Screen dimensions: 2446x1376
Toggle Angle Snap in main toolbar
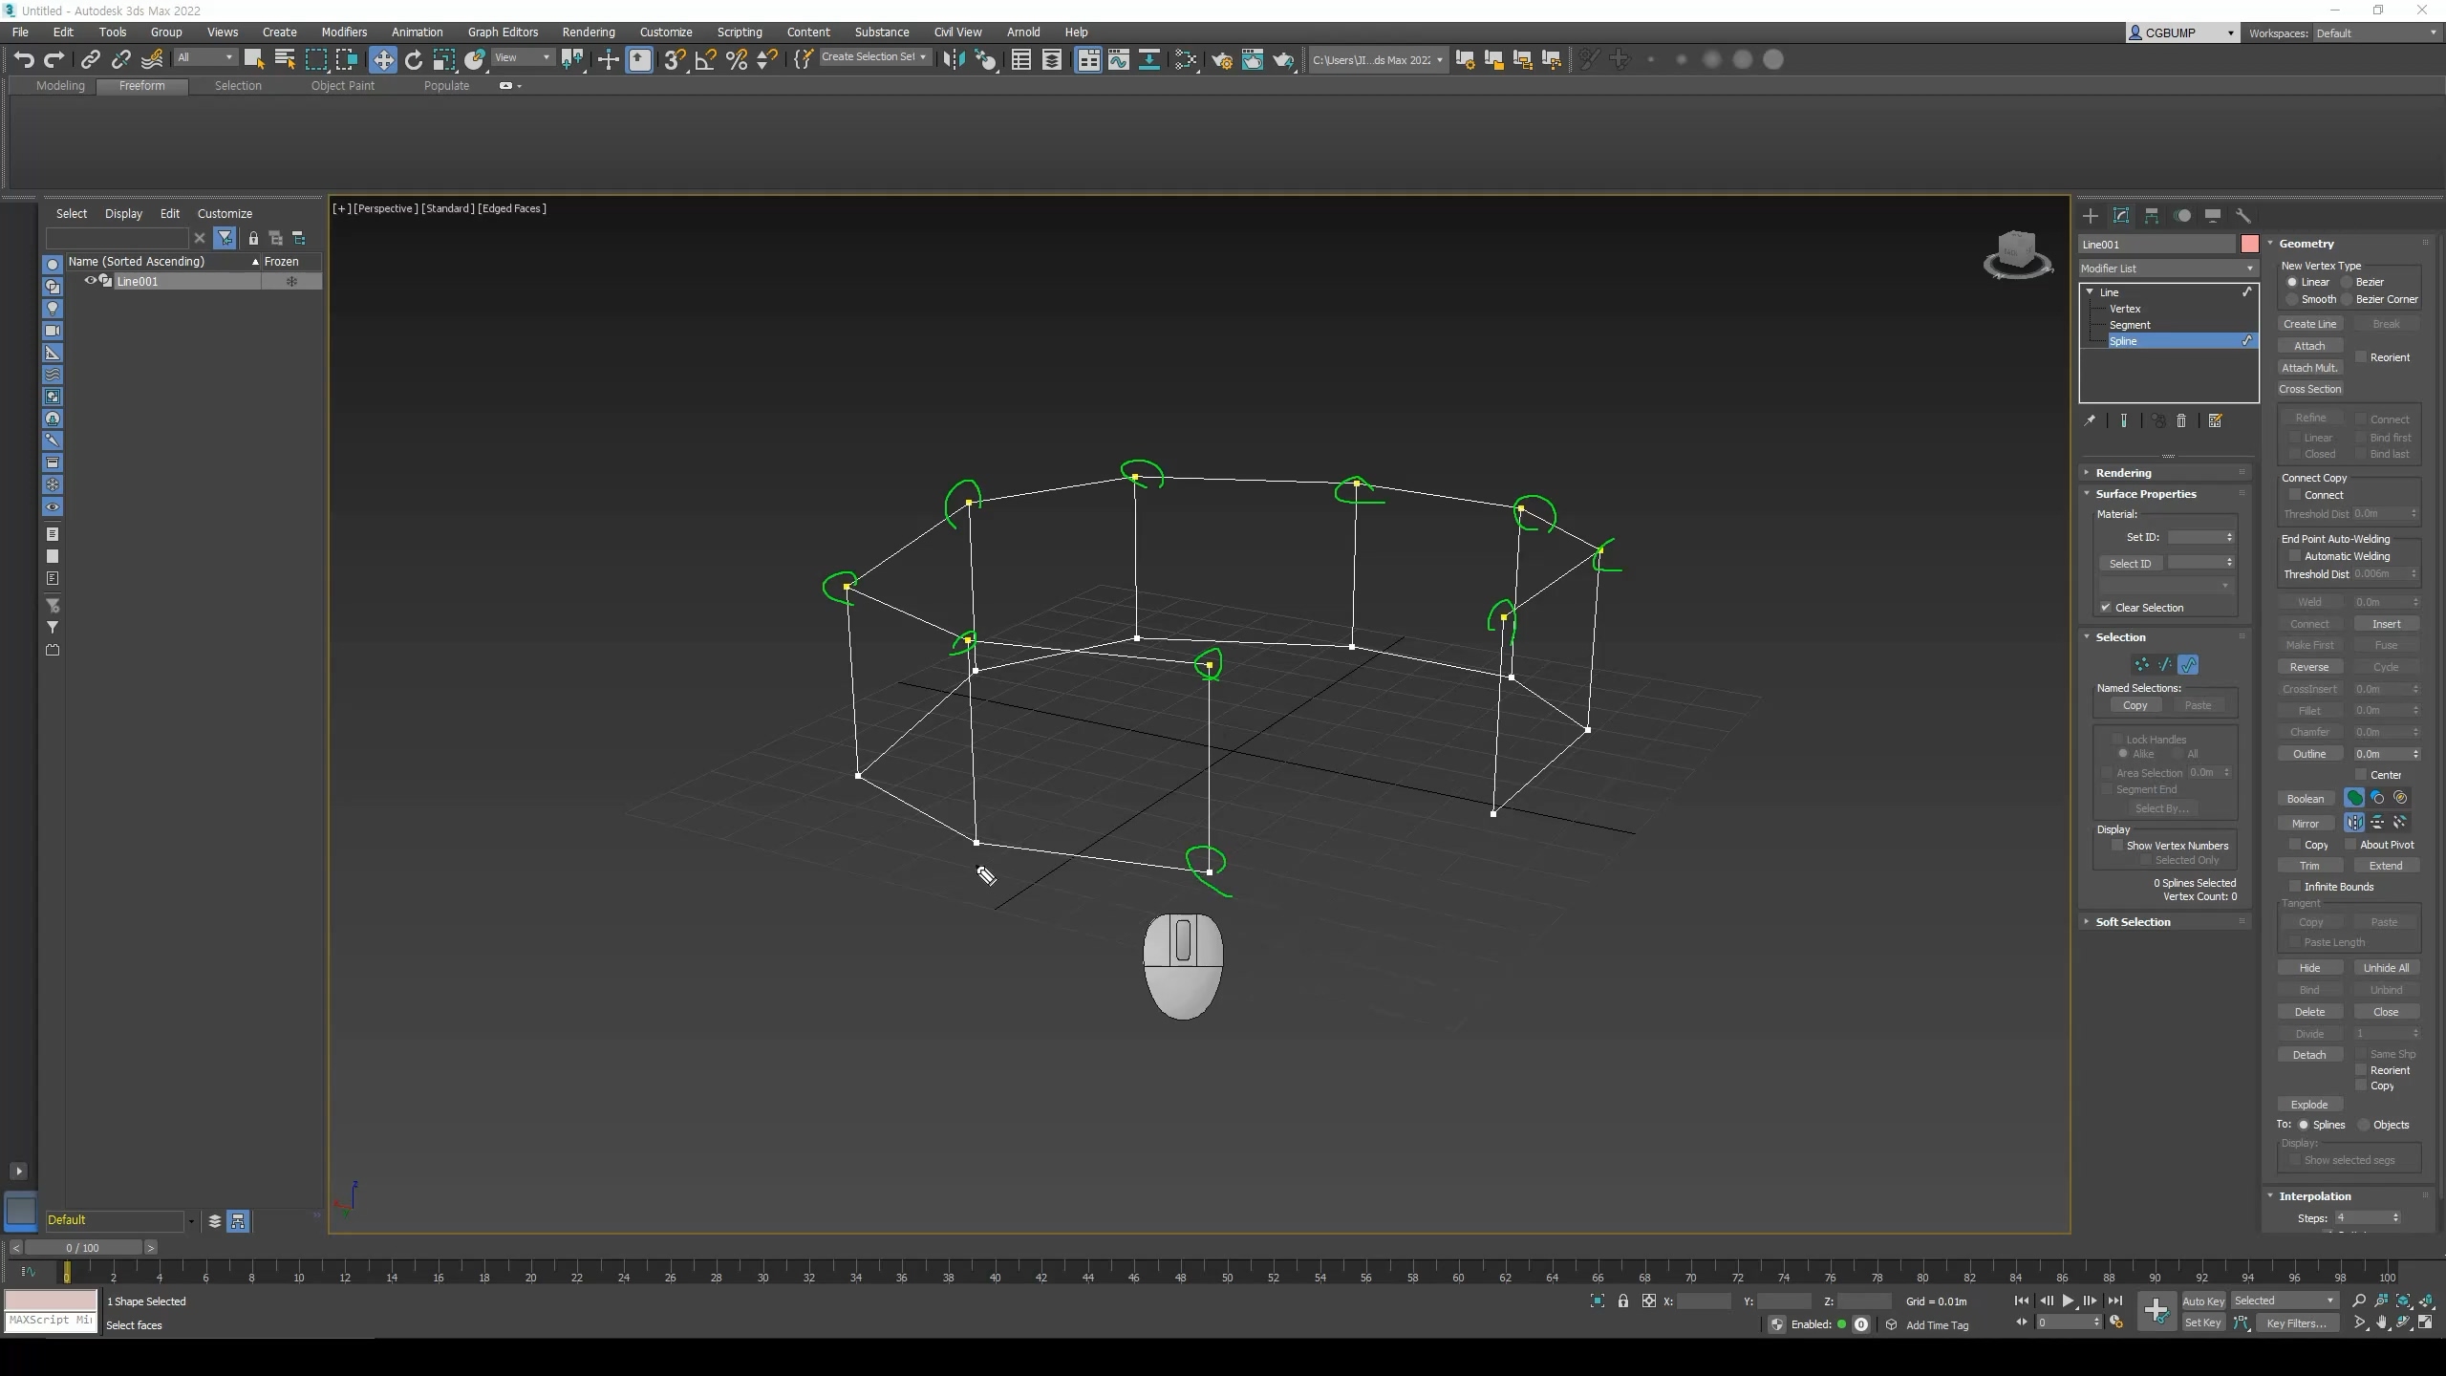pos(705,60)
